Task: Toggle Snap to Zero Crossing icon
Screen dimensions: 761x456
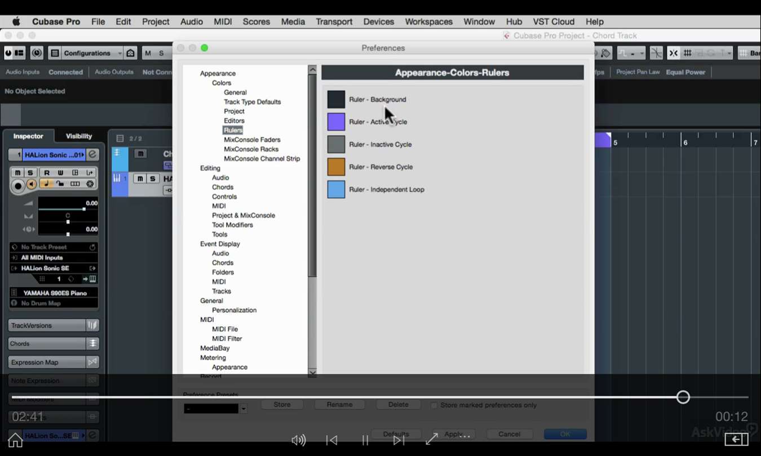Action: 657,53
